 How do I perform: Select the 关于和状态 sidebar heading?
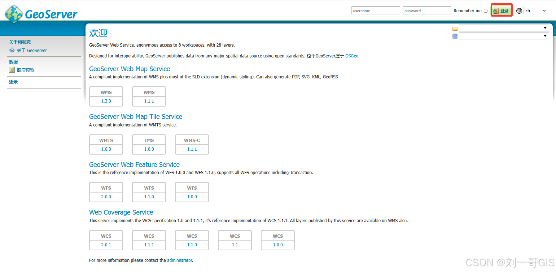(20, 42)
